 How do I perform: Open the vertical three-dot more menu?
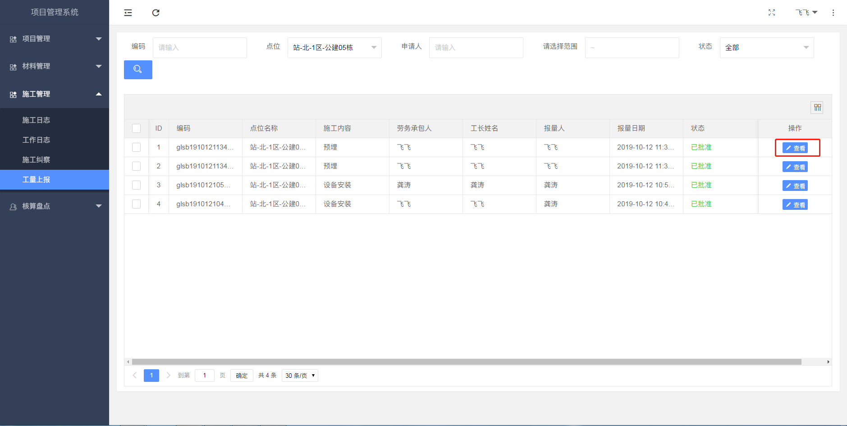833,13
